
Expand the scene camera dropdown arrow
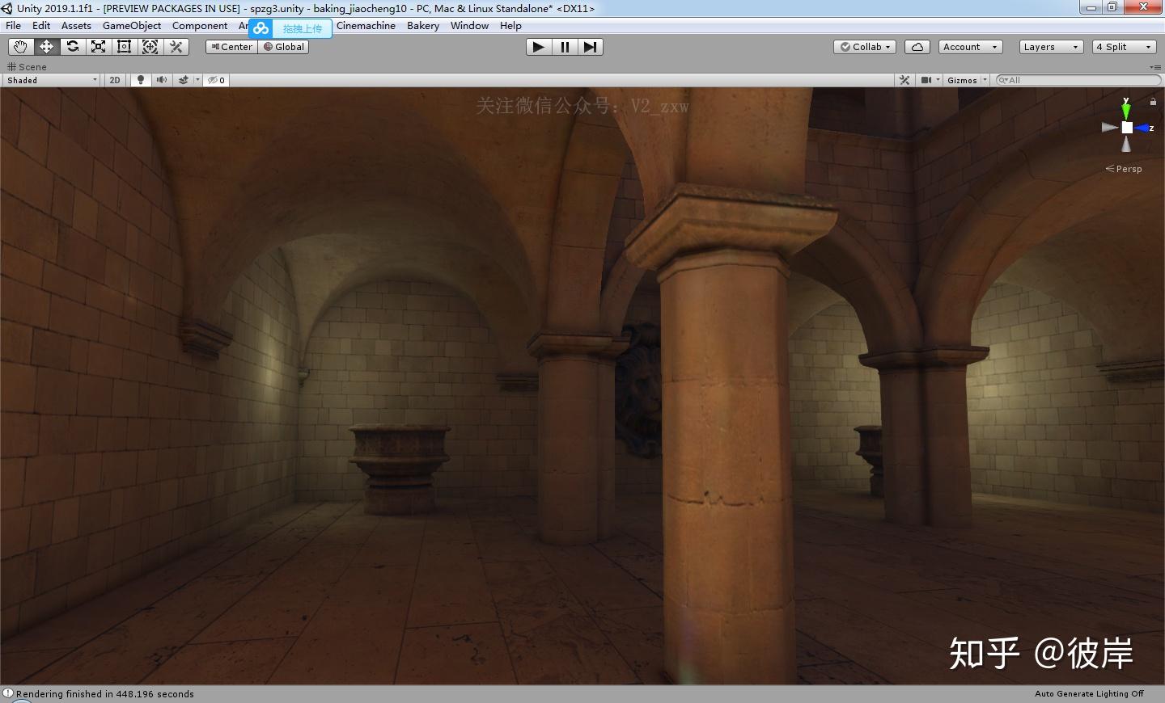[x=938, y=80]
